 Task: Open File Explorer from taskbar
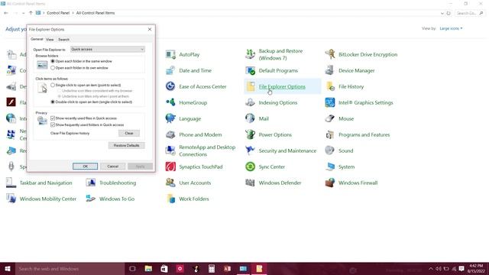(x=148, y=269)
